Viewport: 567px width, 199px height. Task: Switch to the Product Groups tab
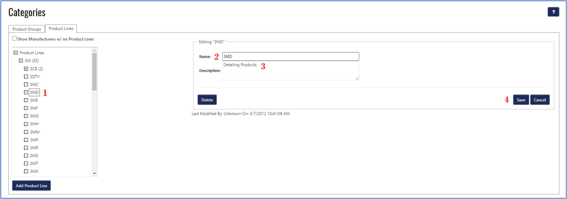pos(26,29)
